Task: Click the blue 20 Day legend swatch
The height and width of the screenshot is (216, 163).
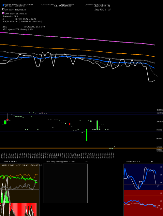Action: (4, 5)
